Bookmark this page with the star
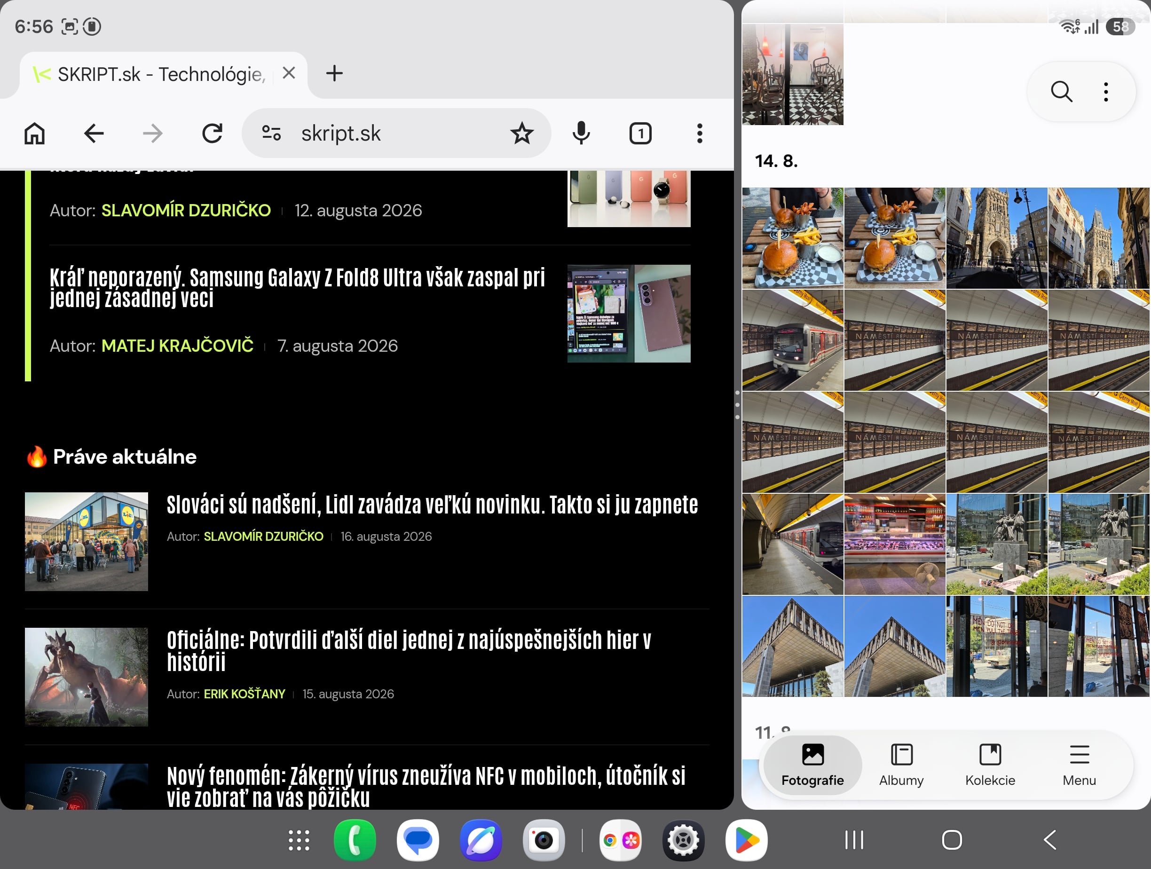 coord(522,133)
